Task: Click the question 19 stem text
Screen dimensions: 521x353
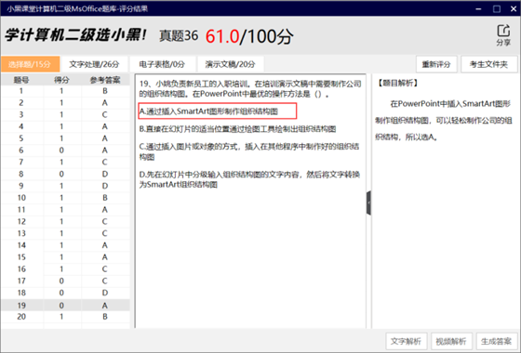Action: point(250,89)
